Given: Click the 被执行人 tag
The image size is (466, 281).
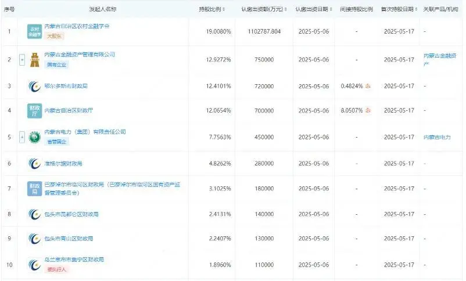Looking at the screenshot, I should coord(57,269).
